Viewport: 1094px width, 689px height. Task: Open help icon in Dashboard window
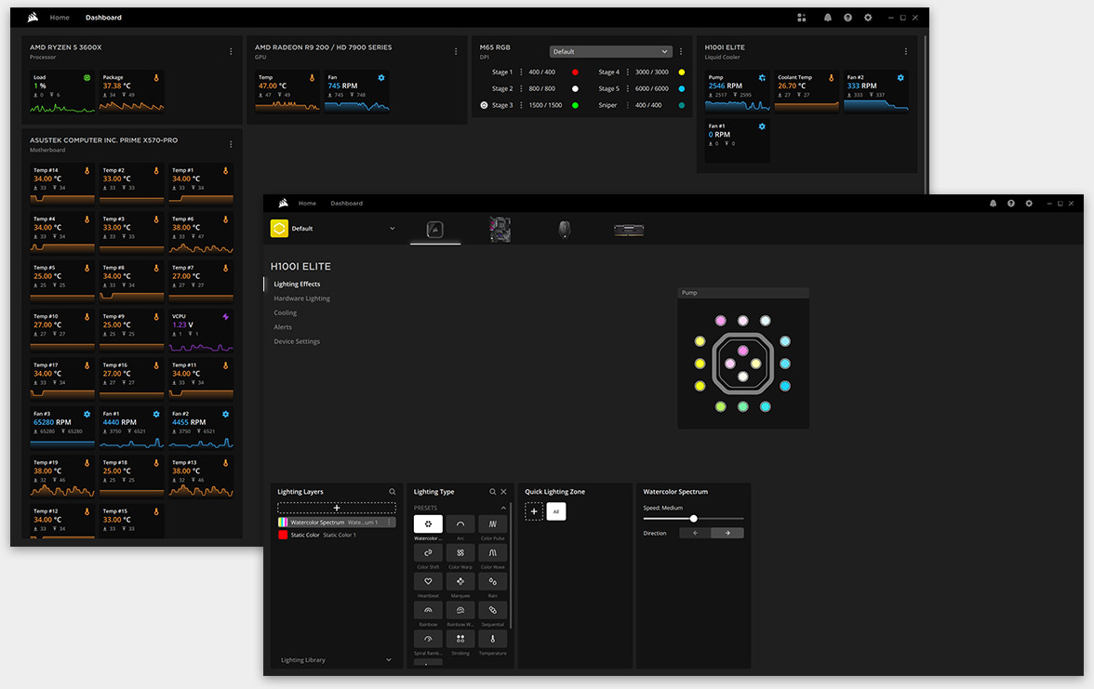[847, 18]
